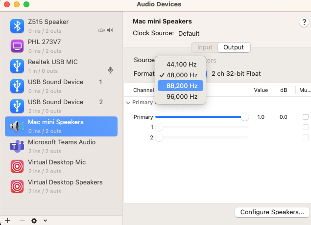Click the Clock Source Default value
This screenshot has width=311, height=225.
coord(189,33)
